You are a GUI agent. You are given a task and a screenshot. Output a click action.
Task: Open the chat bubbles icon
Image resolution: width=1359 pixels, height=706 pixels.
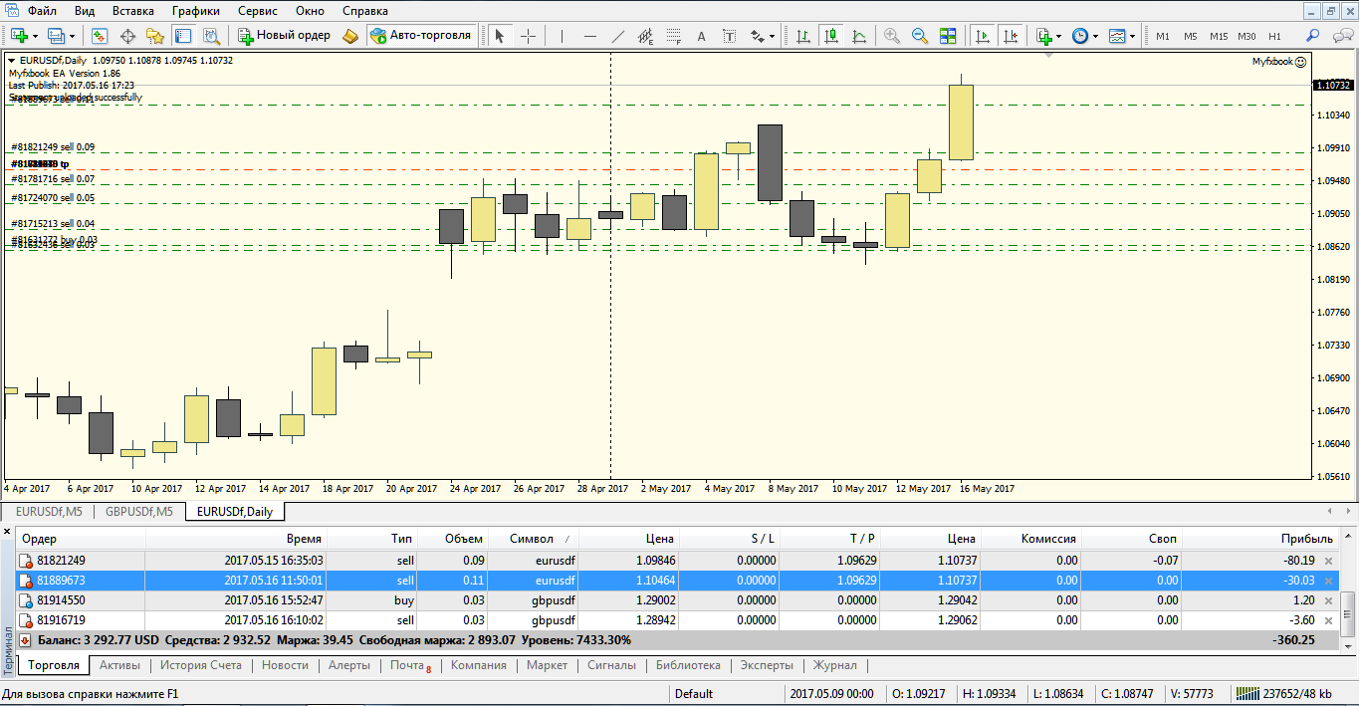point(1340,36)
